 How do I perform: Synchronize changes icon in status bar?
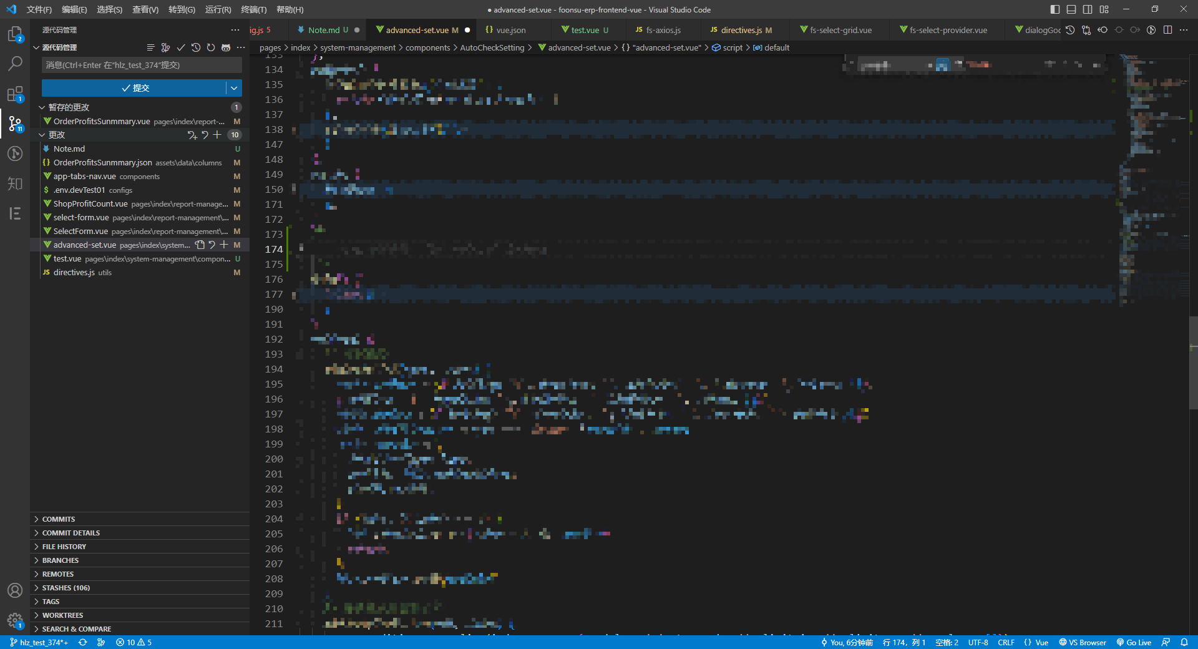[82, 642]
